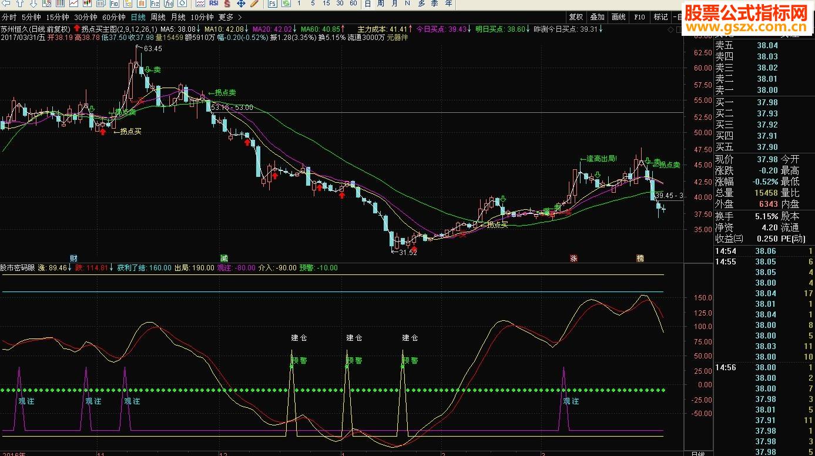Click the green refresh toolbar icon

click(x=286, y=4)
